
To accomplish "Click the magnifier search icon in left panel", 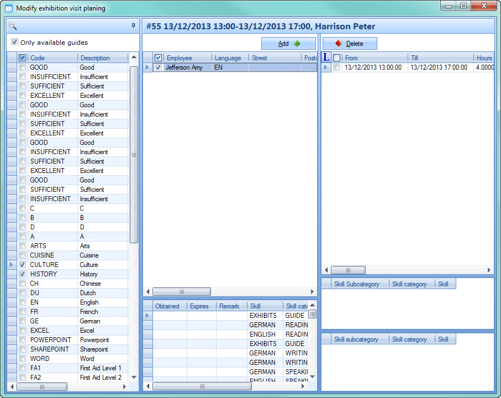I will (x=13, y=26).
